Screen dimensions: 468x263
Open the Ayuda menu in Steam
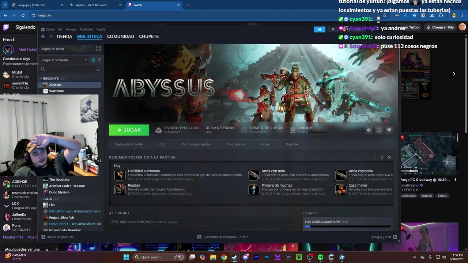[101, 30]
